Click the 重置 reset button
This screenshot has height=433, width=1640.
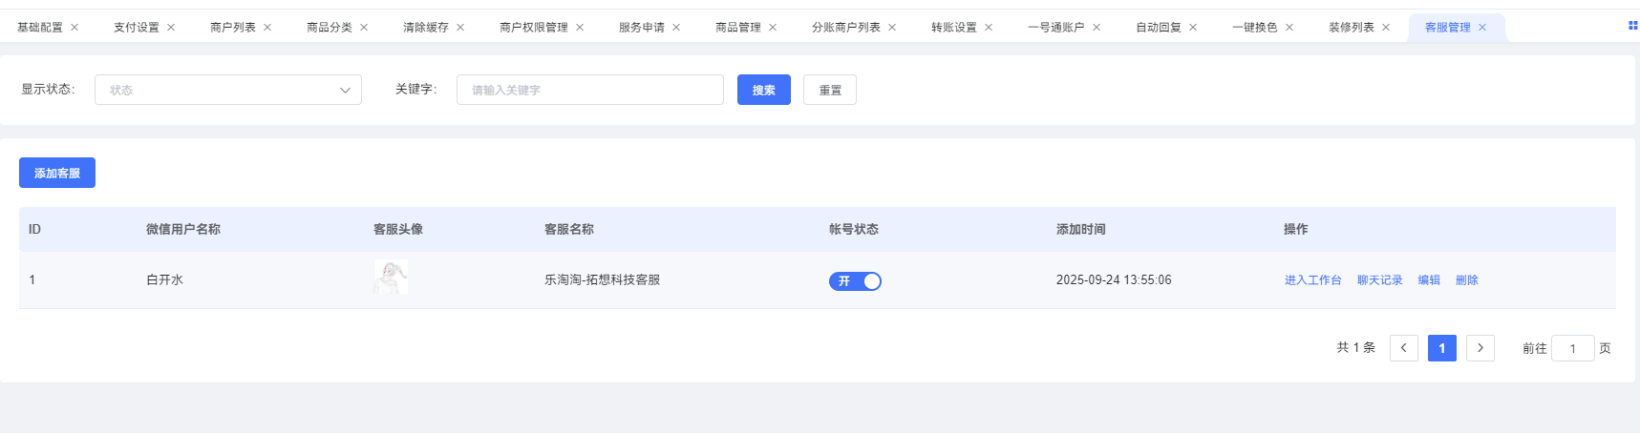point(830,90)
